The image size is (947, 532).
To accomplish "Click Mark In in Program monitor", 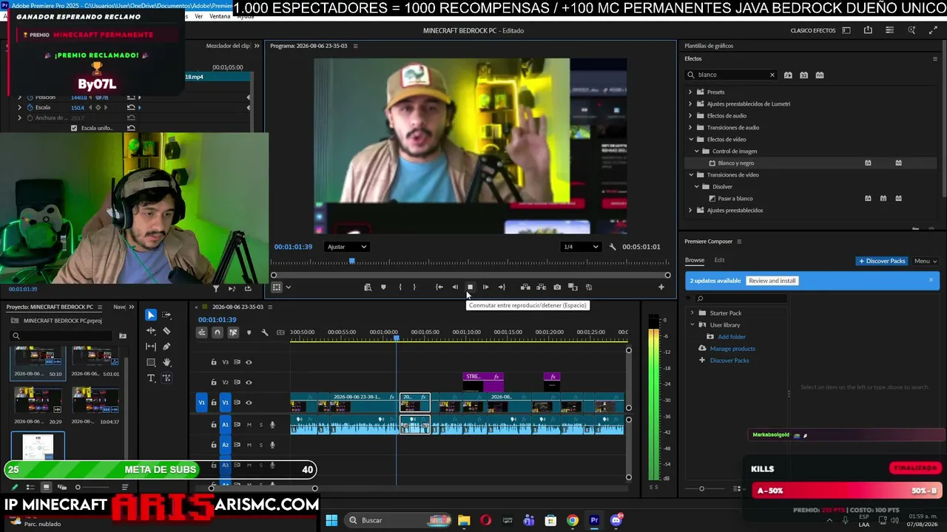I will point(400,287).
